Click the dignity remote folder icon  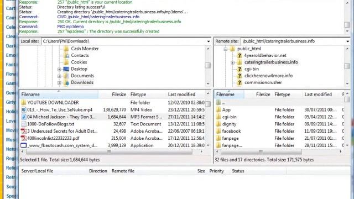(218, 124)
